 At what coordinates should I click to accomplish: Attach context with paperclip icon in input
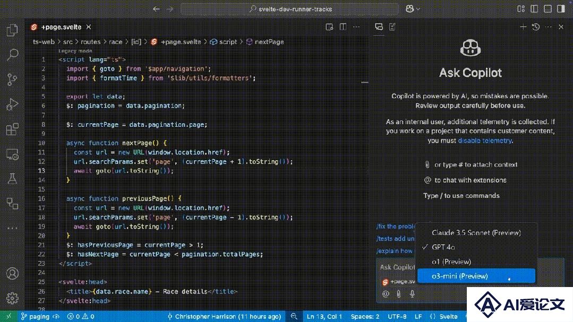[399, 294]
